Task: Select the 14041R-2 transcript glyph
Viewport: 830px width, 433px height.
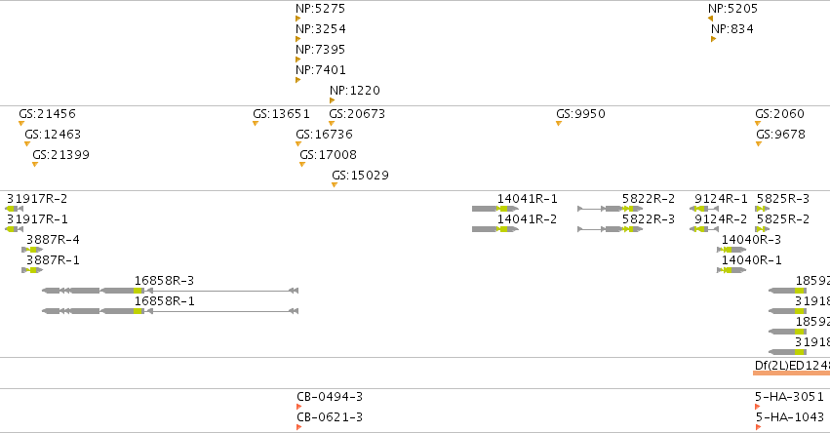Action: coord(495,229)
